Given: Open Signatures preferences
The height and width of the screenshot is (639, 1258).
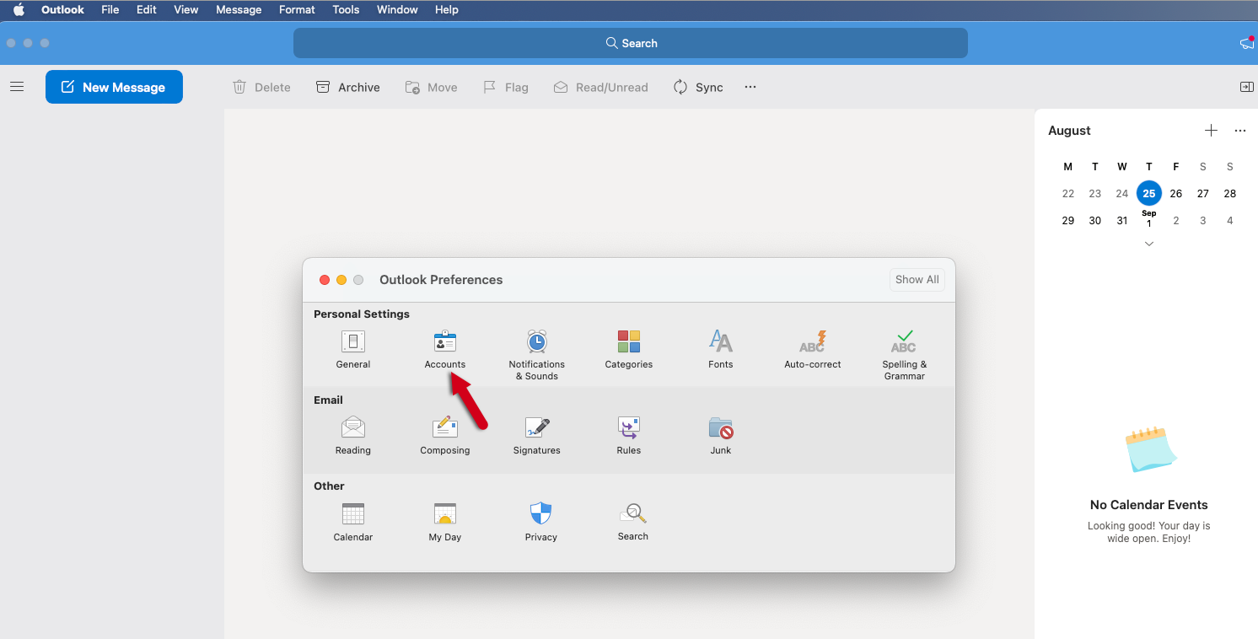Looking at the screenshot, I should 537,436.
